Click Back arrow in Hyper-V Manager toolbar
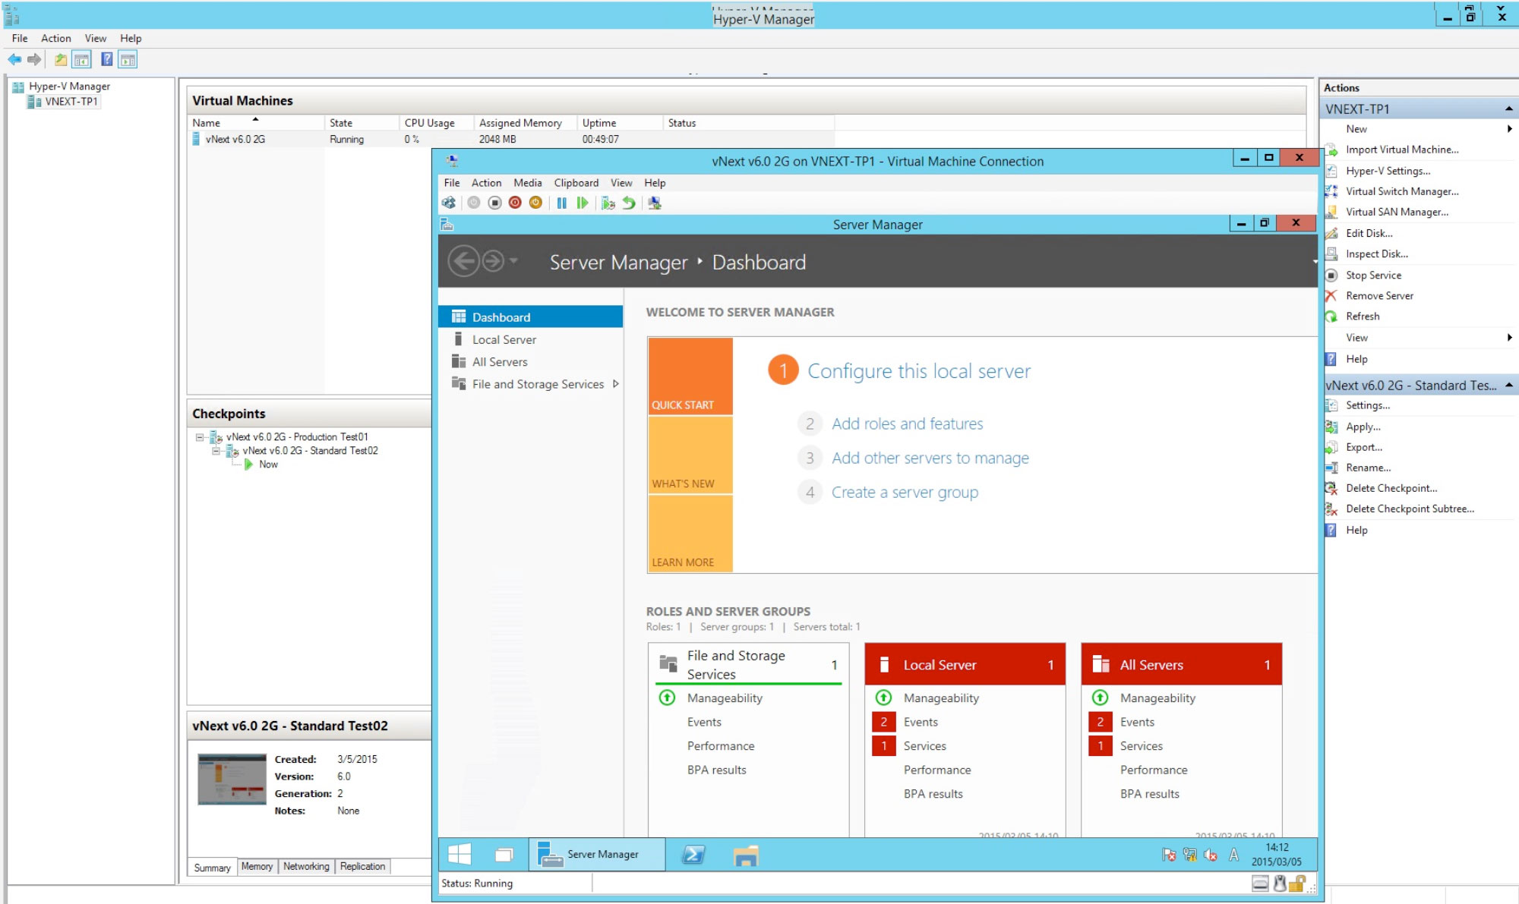Image resolution: width=1519 pixels, height=904 pixels. tap(14, 59)
